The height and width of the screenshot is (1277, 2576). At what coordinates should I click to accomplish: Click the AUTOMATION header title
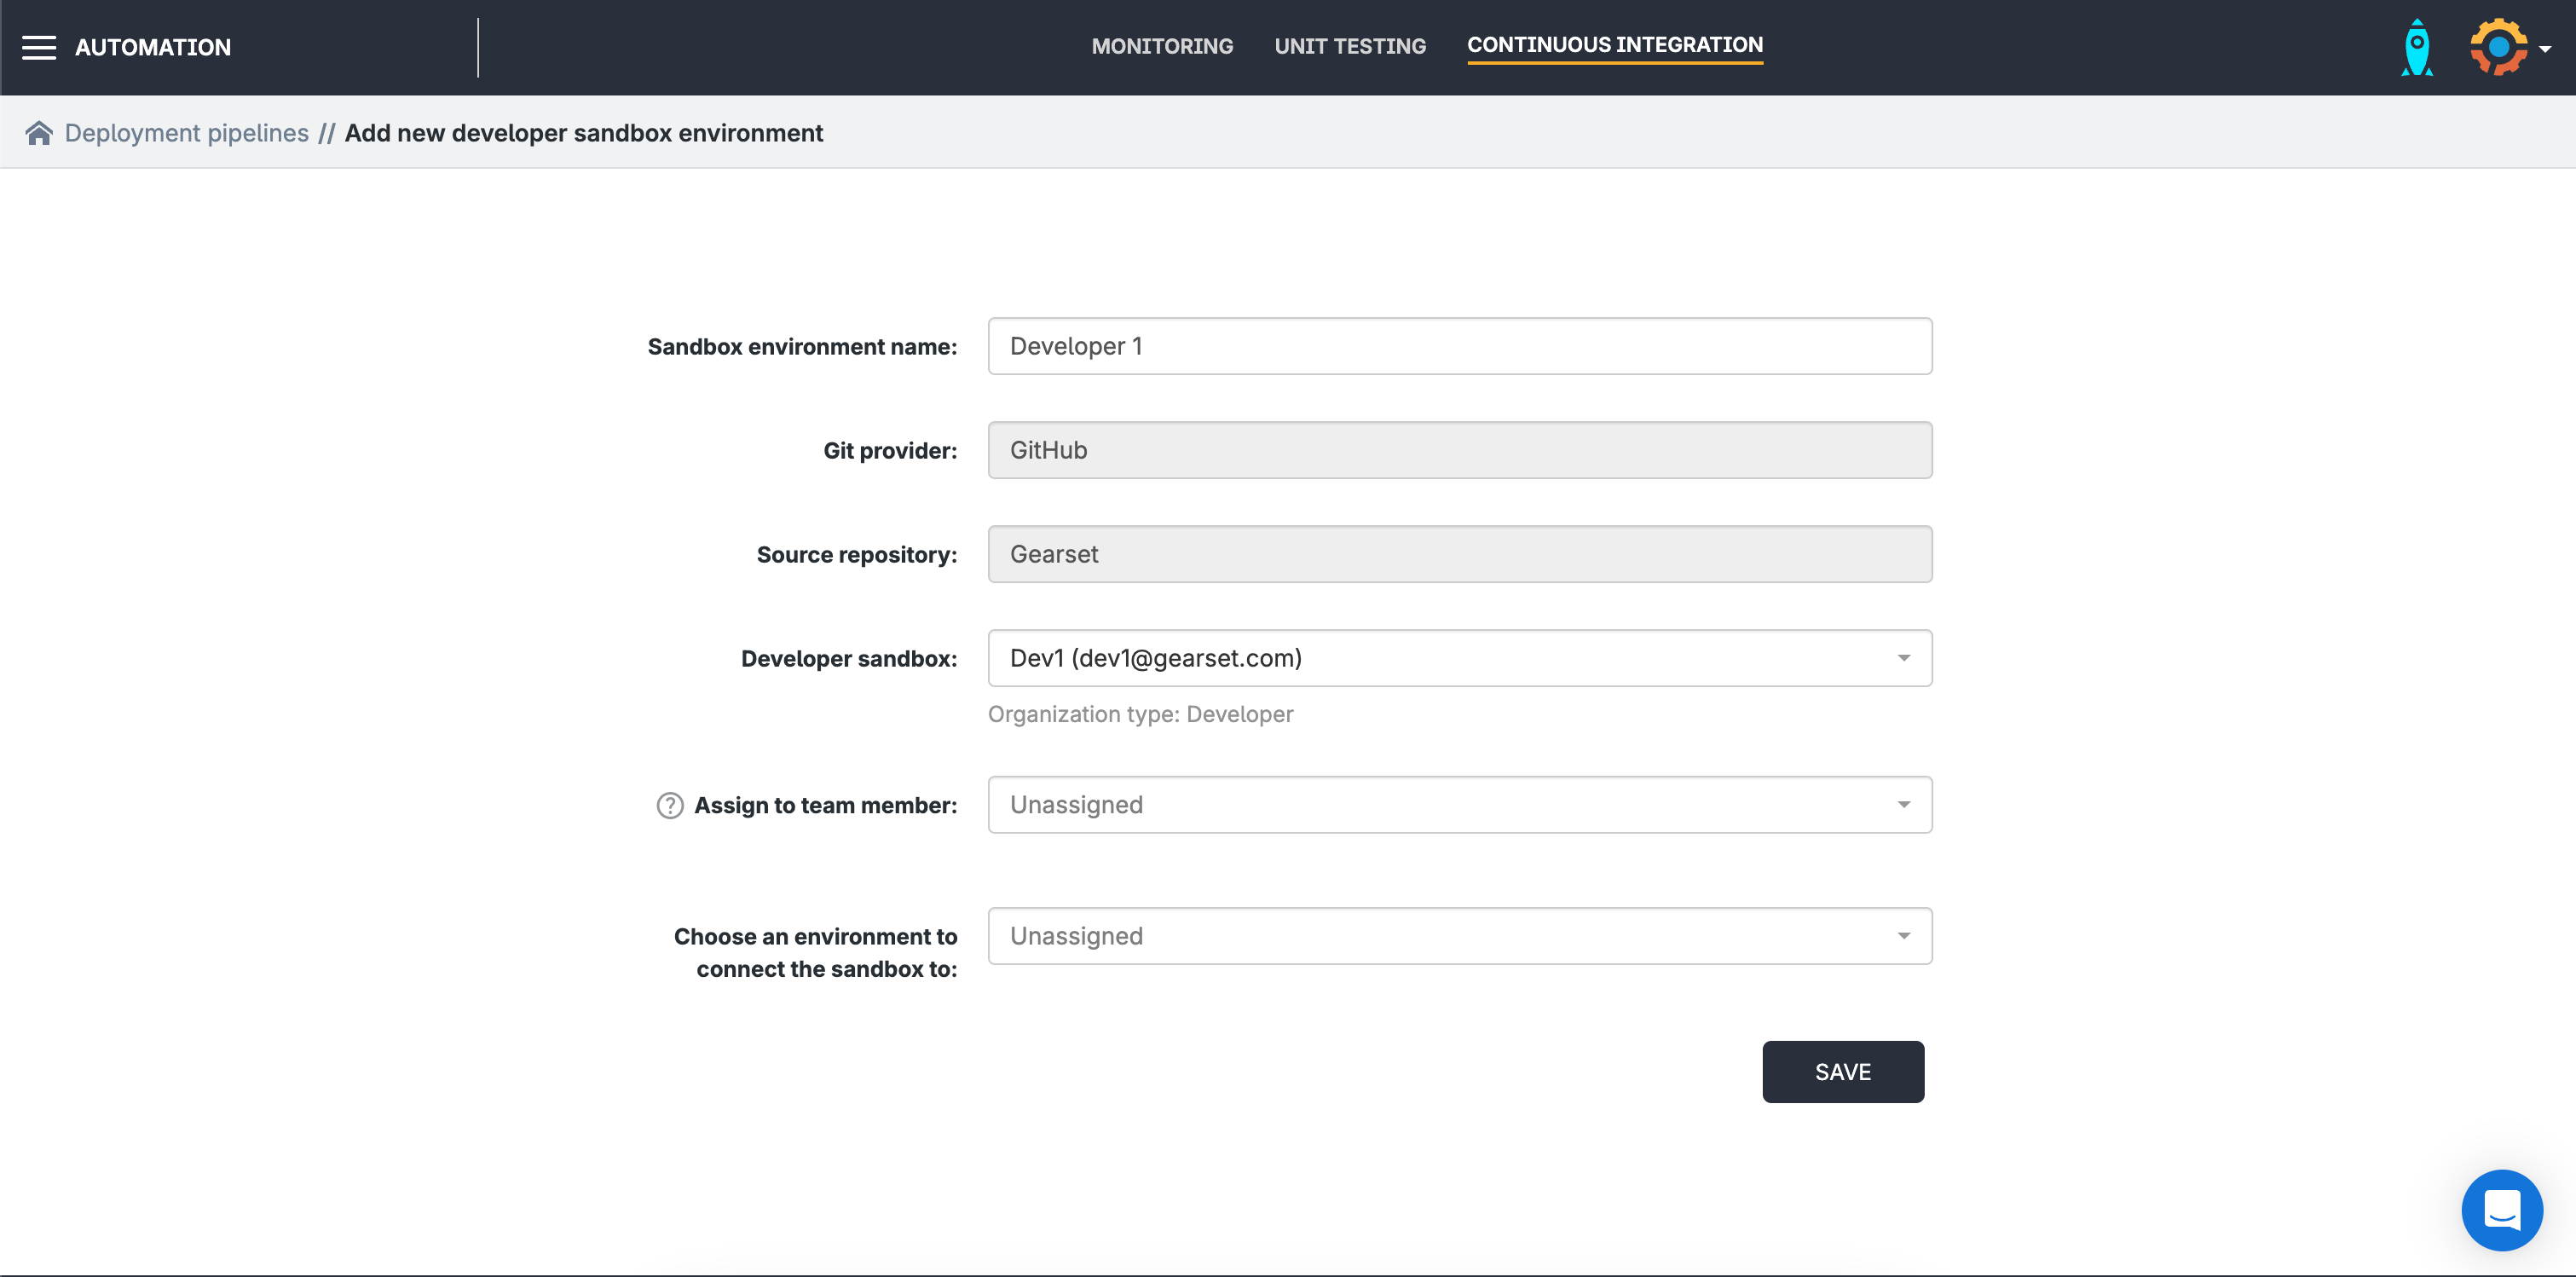(x=153, y=47)
